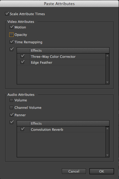This screenshot has width=119, height=179.
Task: Uncheck Time Remapping
Action: tap(11, 42)
